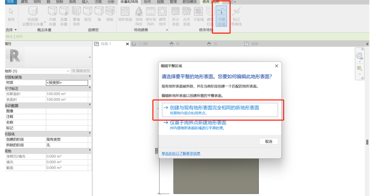Open the {三维} view tab

[143, 44]
